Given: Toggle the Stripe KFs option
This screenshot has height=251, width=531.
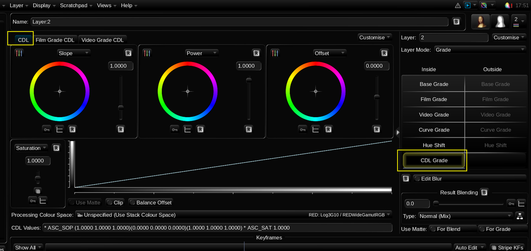Looking at the screenshot, I should coord(508,247).
